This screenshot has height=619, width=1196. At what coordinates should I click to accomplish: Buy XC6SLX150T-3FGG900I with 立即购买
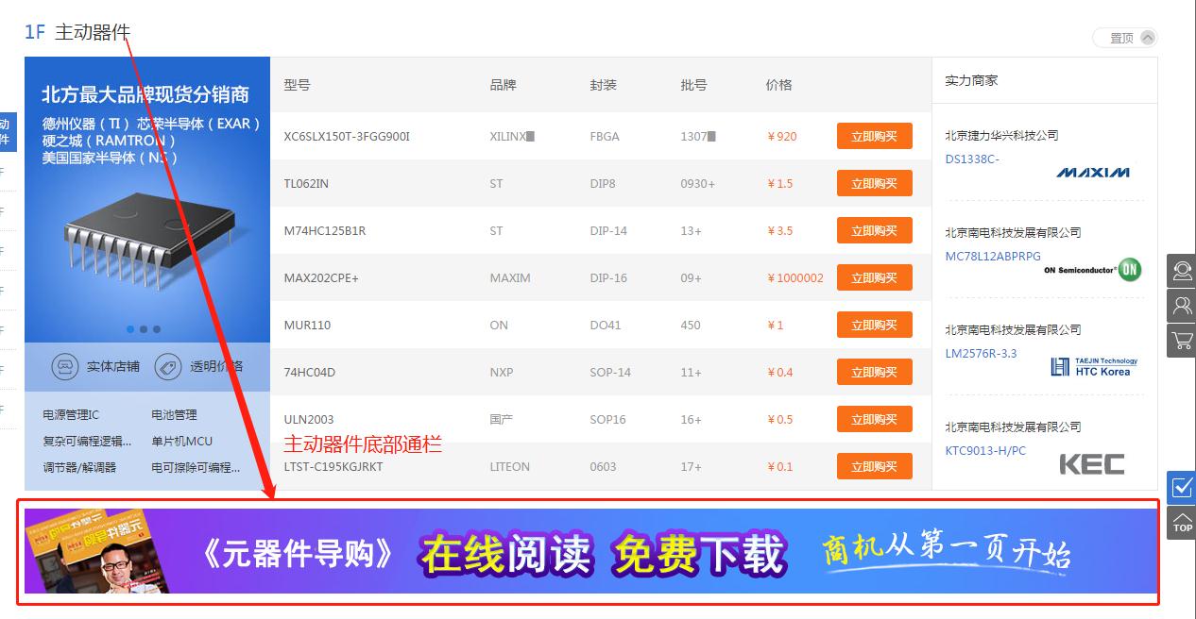[x=875, y=136]
